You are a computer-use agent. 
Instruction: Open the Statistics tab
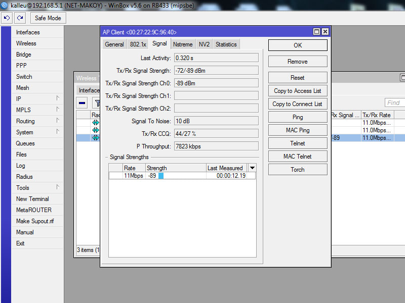point(226,44)
